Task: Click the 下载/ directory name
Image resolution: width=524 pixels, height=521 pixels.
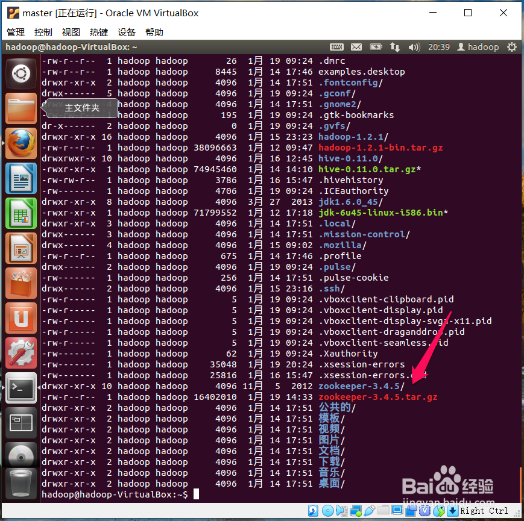Action: click(x=332, y=461)
